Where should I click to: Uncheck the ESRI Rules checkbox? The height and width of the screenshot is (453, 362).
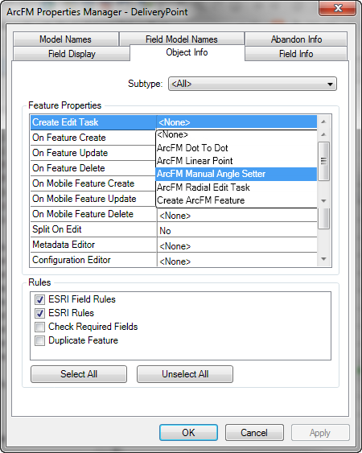(x=39, y=313)
